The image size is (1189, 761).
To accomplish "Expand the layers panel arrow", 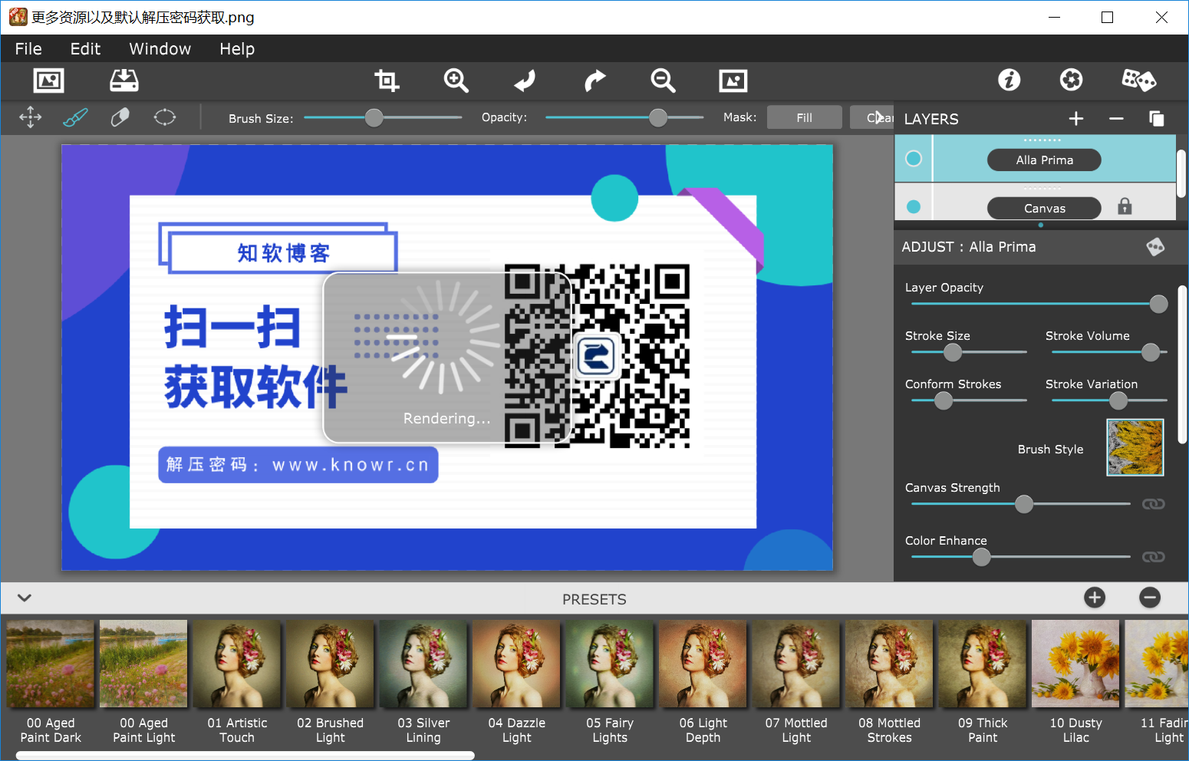I will click(878, 117).
